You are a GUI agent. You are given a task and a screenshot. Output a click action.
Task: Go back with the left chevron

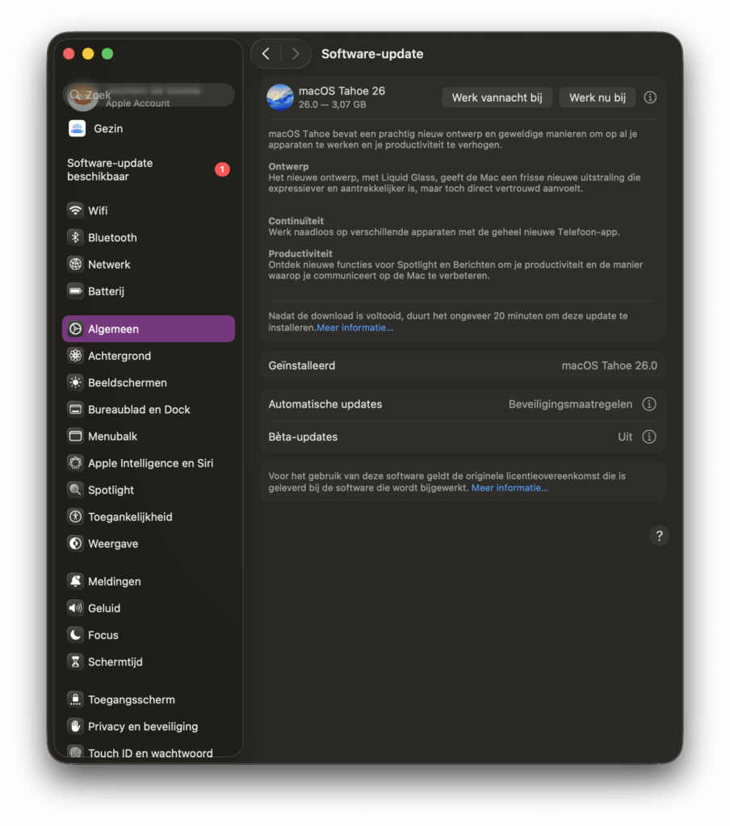click(266, 54)
